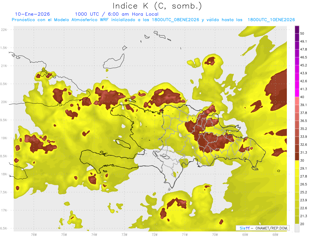Click the colorbar value "37.8"

304,113
